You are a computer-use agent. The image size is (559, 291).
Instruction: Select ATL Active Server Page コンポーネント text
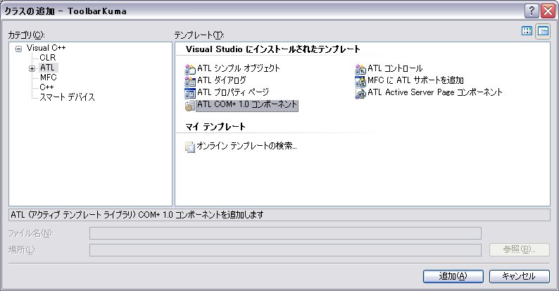tap(435, 92)
